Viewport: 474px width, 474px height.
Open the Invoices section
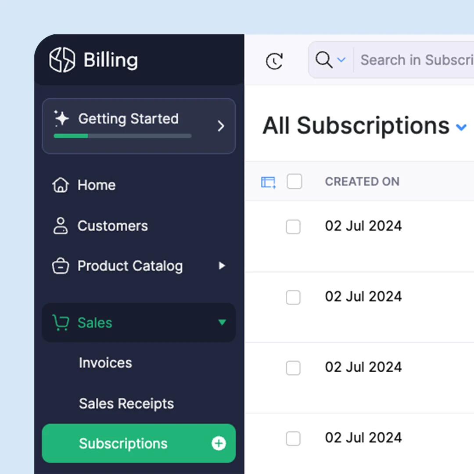point(105,363)
